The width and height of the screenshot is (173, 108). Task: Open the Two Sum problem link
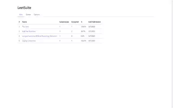tap(25, 27)
